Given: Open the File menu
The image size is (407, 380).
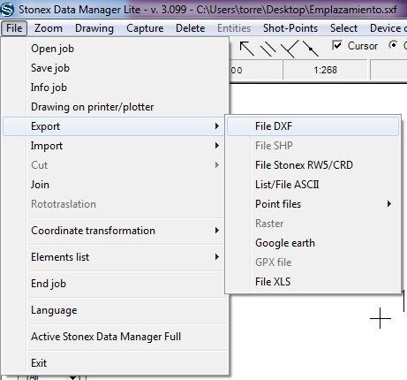Looking at the screenshot, I should (x=14, y=28).
